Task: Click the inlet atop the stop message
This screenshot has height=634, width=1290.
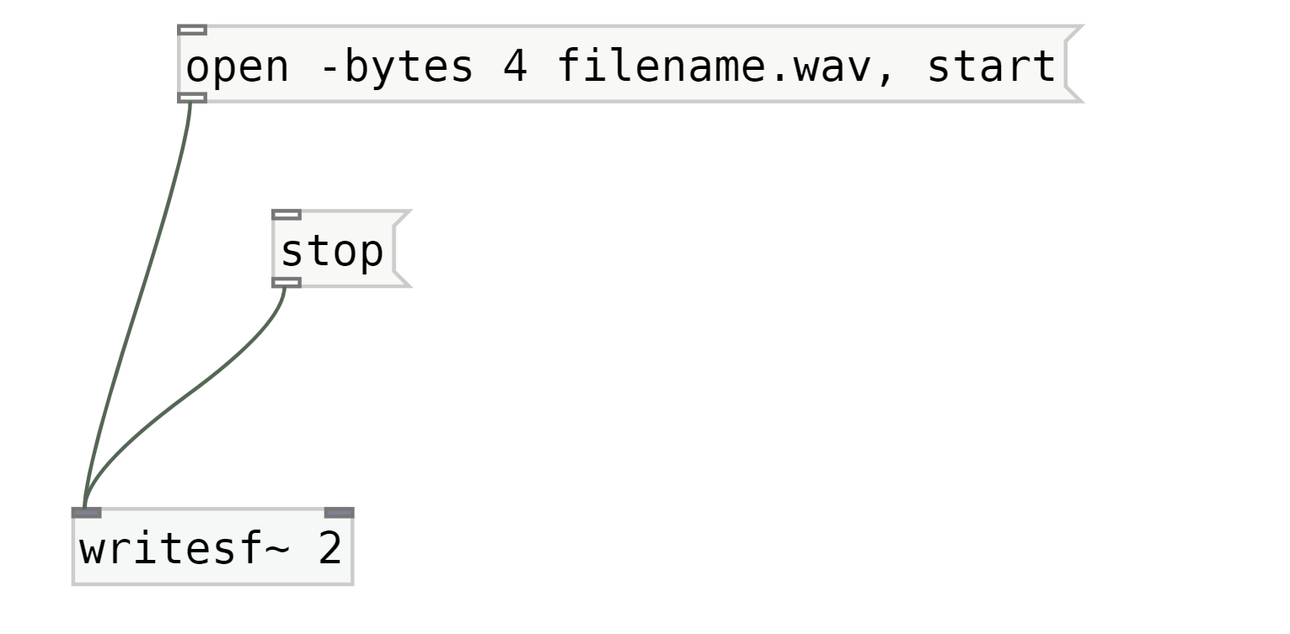Action: click(286, 215)
